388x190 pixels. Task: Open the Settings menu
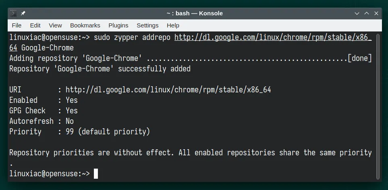click(x=147, y=25)
